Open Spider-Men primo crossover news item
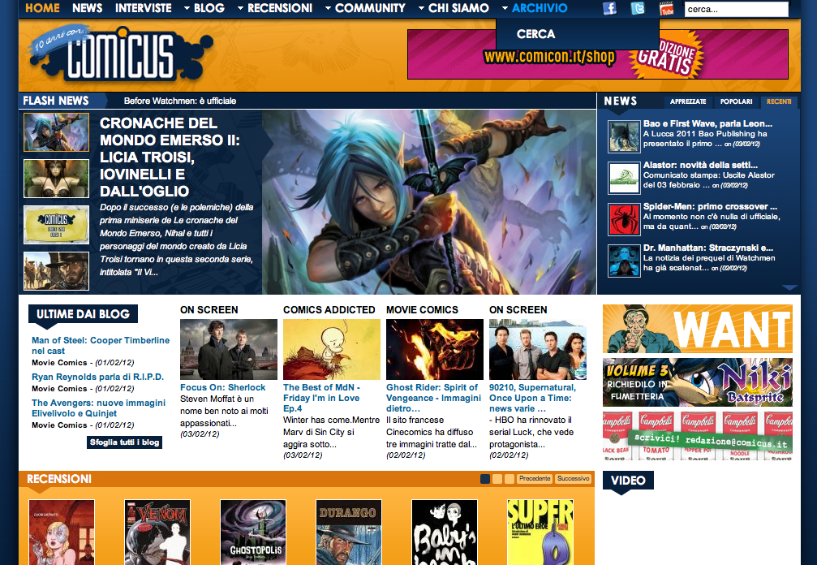This screenshot has width=817, height=565. tap(710, 206)
